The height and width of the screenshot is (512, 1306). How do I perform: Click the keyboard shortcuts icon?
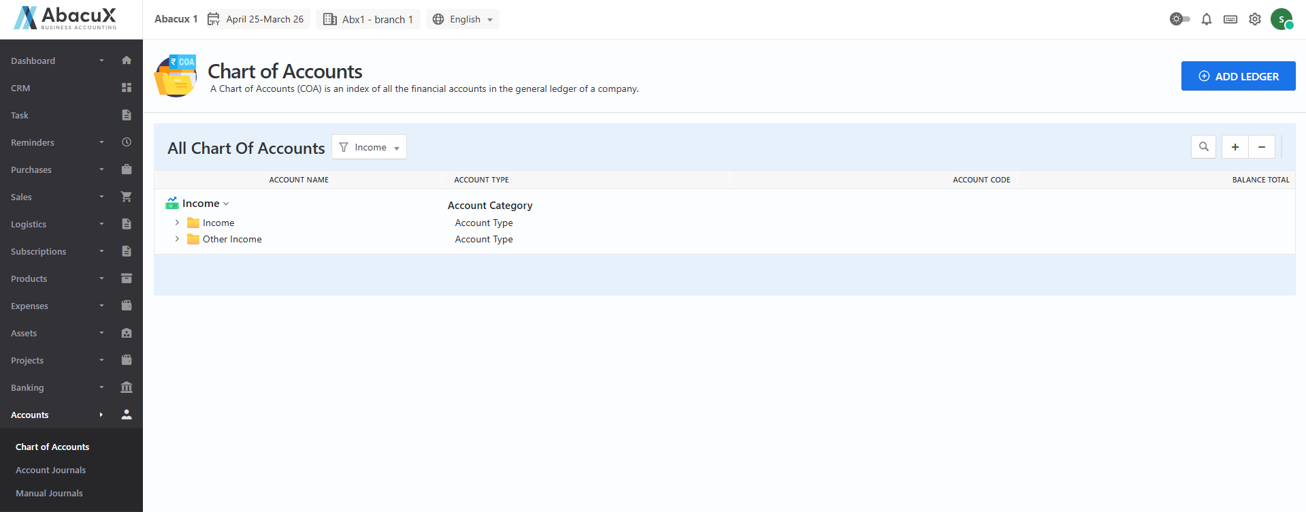1230,19
